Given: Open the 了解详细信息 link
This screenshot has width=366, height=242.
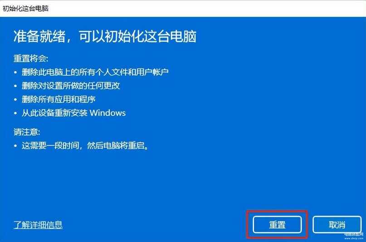Looking at the screenshot, I should (38, 225).
